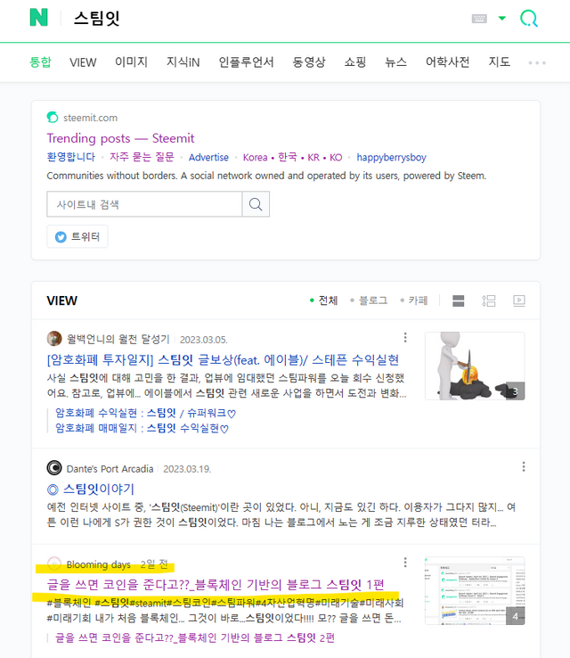Click the VIEW section heading
Image resolution: width=570 pixels, height=658 pixels.
(62, 300)
